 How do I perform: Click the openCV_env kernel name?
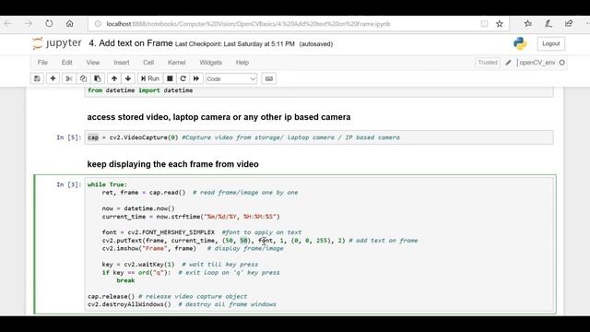pos(537,63)
